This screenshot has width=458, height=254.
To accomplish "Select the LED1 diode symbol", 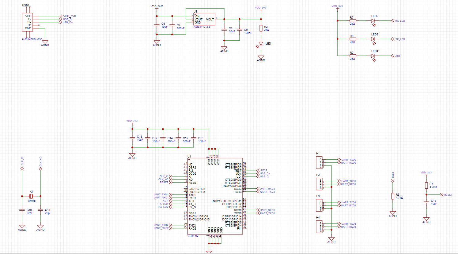I will point(260,44).
